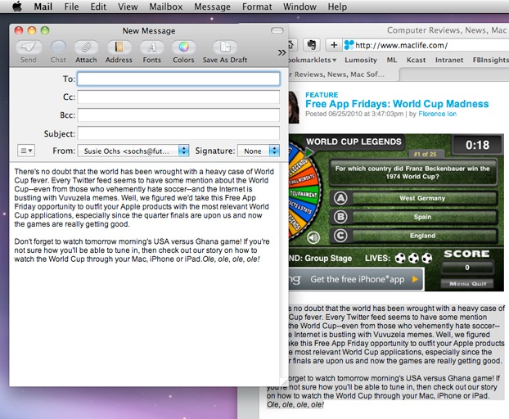Open the From account dropdown
The width and height of the screenshot is (509, 419).
[133, 151]
